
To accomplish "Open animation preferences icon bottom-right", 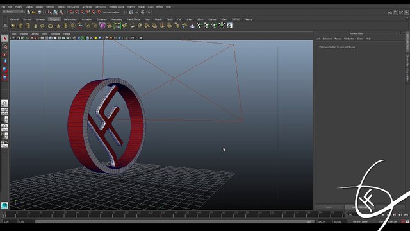I will (407, 221).
